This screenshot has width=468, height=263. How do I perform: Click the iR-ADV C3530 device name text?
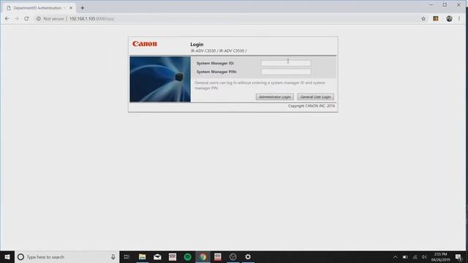(x=219, y=51)
